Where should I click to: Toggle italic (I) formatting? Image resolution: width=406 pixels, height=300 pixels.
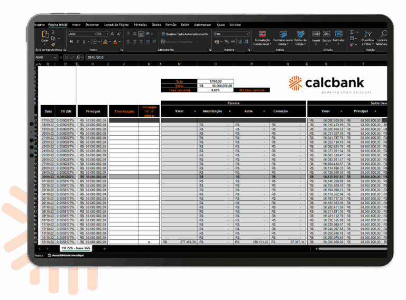click(x=78, y=42)
